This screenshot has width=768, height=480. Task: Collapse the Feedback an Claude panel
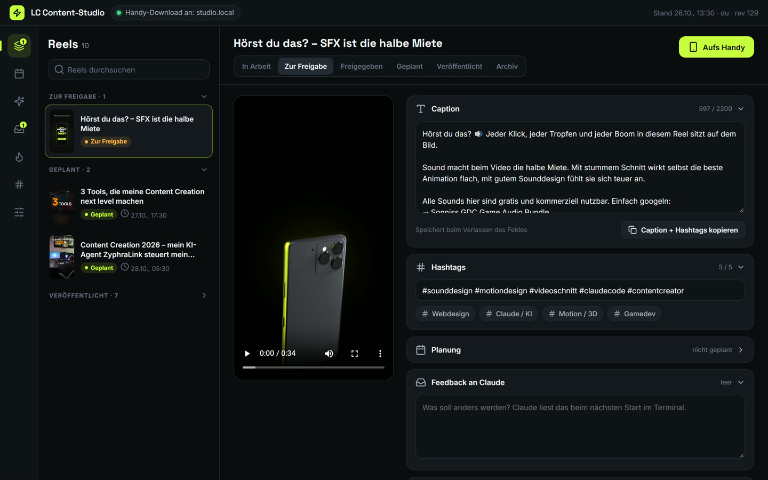[741, 382]
